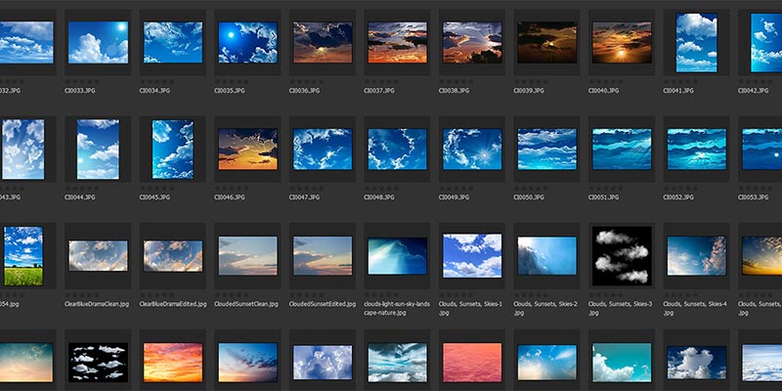Click the CI0039.JPG file name
This screenshot has height=391, width=782.
[x=529, y=91]
